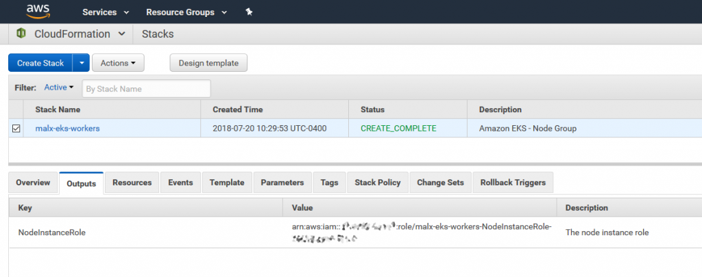Click the AWS logo home icon

click(38, 12)
